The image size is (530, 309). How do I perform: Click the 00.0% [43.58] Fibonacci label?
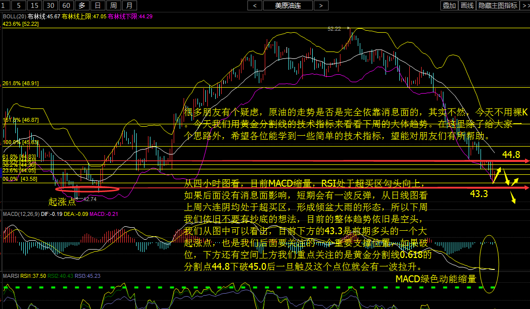click(x=20, y=179)
